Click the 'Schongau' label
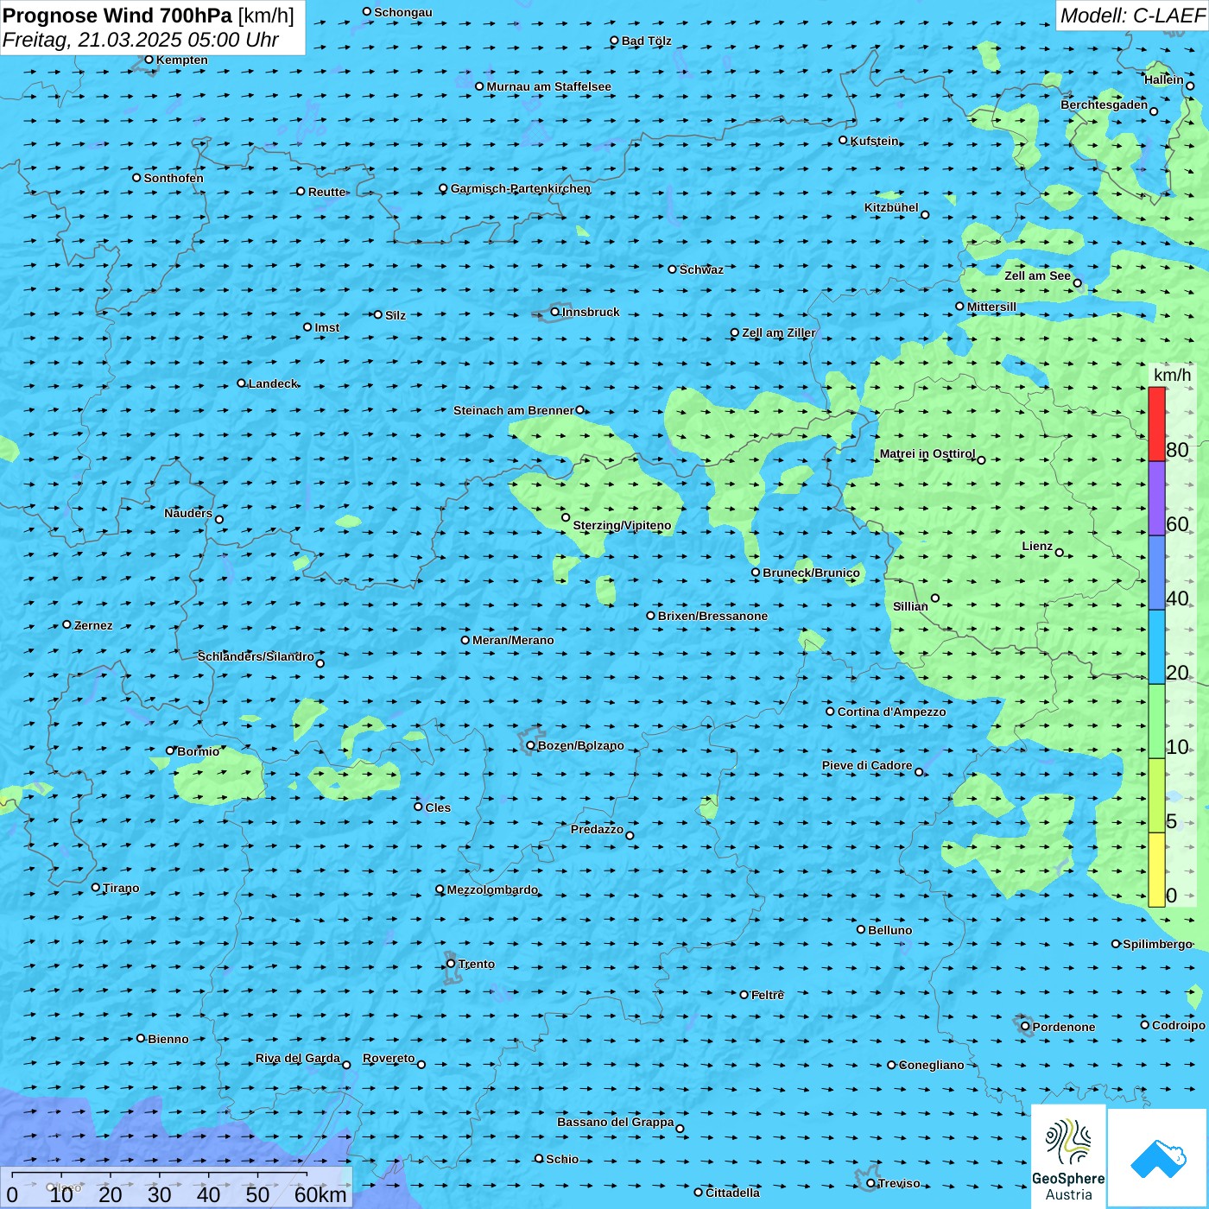This screenshot has width=1209, height=1209. coord(403,12)
